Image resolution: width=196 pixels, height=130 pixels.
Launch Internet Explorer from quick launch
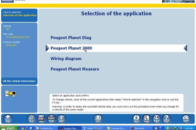[27, 128]
